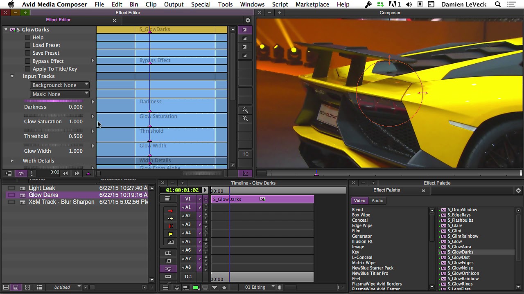Click the bullseye button on timeline bottom bar
Screen dimensions: 524x294
point(177,287)
